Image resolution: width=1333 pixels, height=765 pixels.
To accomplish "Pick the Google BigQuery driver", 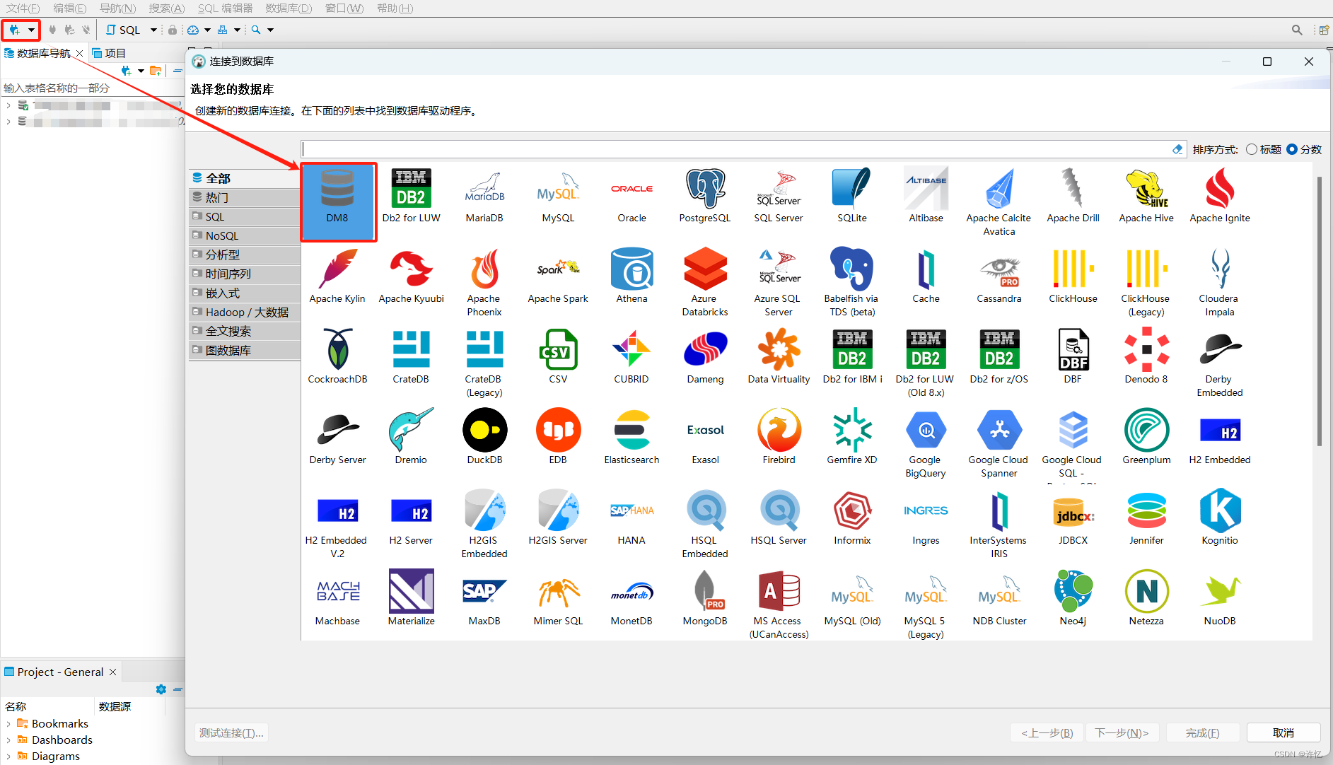I will pyautogui.click(x=926, y=444).
